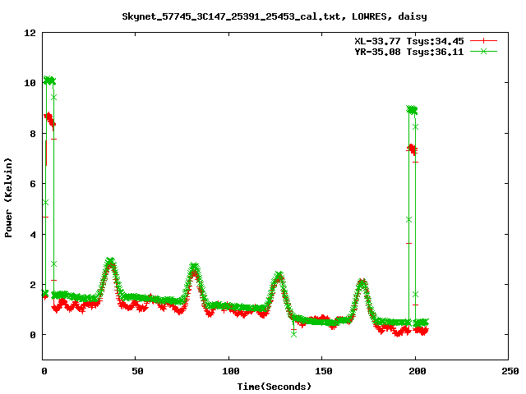Screen dimensions: 526x394
Task: Click the x-axis tick label 150
Action: (x=323, y=371)
